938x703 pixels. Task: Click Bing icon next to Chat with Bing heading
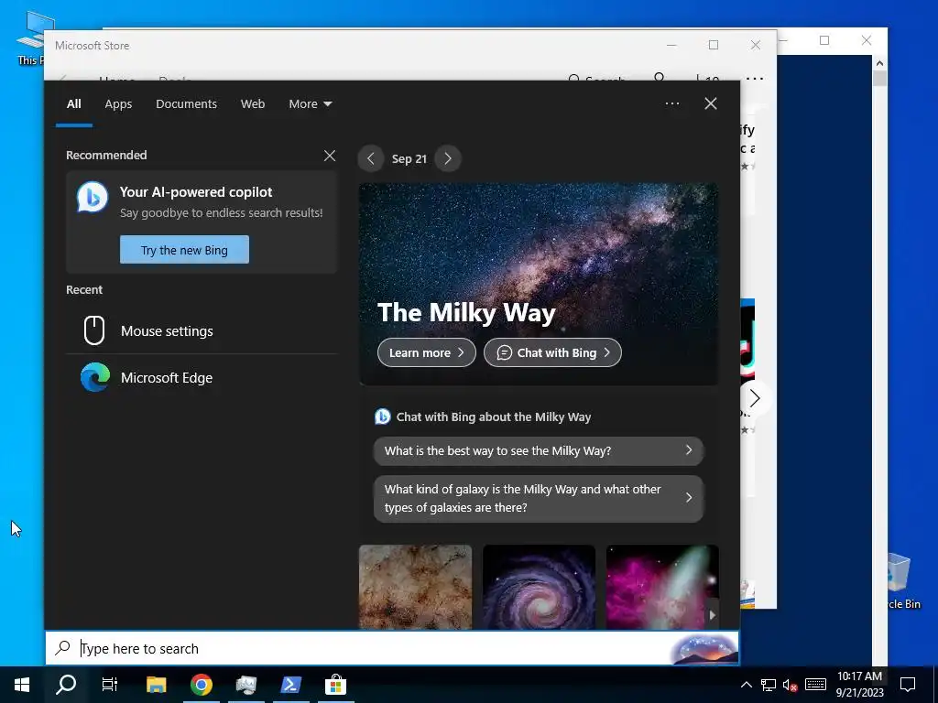[382, 416]
